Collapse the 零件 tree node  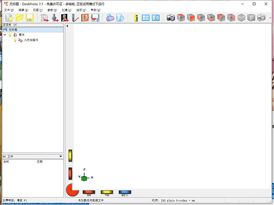click(x=5, y=35)
